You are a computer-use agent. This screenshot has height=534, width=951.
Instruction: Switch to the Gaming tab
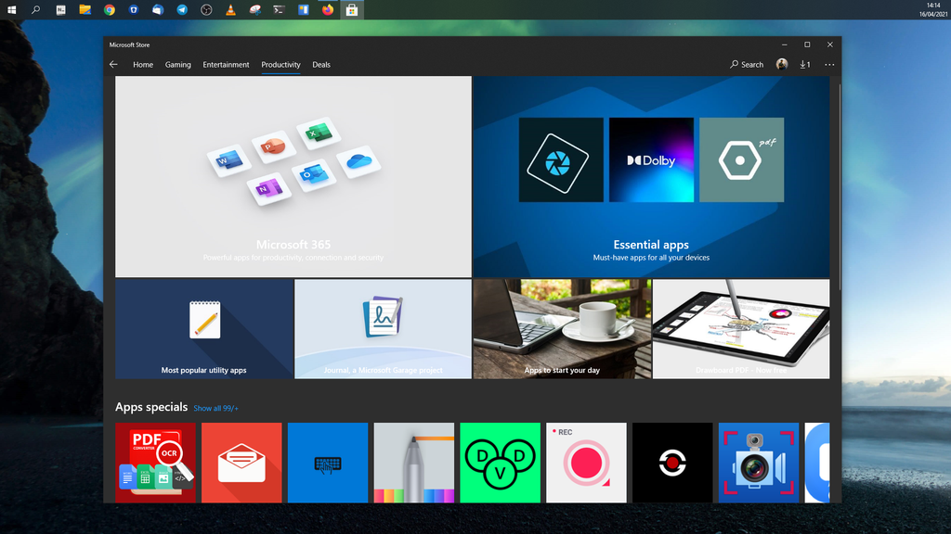pos(177,65)
